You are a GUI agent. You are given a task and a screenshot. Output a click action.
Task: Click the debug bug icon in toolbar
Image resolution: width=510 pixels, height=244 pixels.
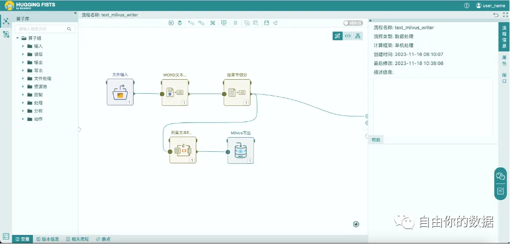coord(181,23)
